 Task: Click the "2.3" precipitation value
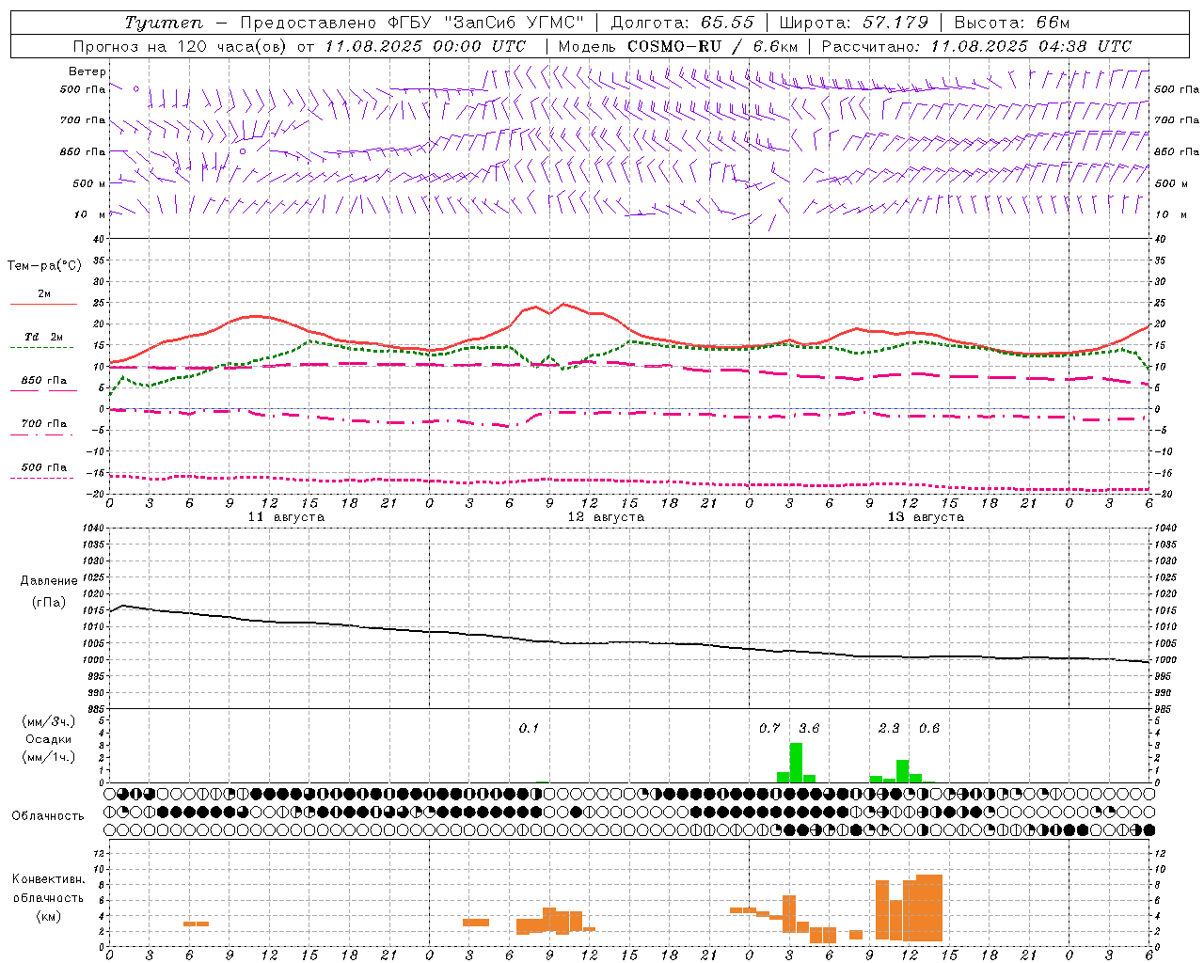point(889,729)
